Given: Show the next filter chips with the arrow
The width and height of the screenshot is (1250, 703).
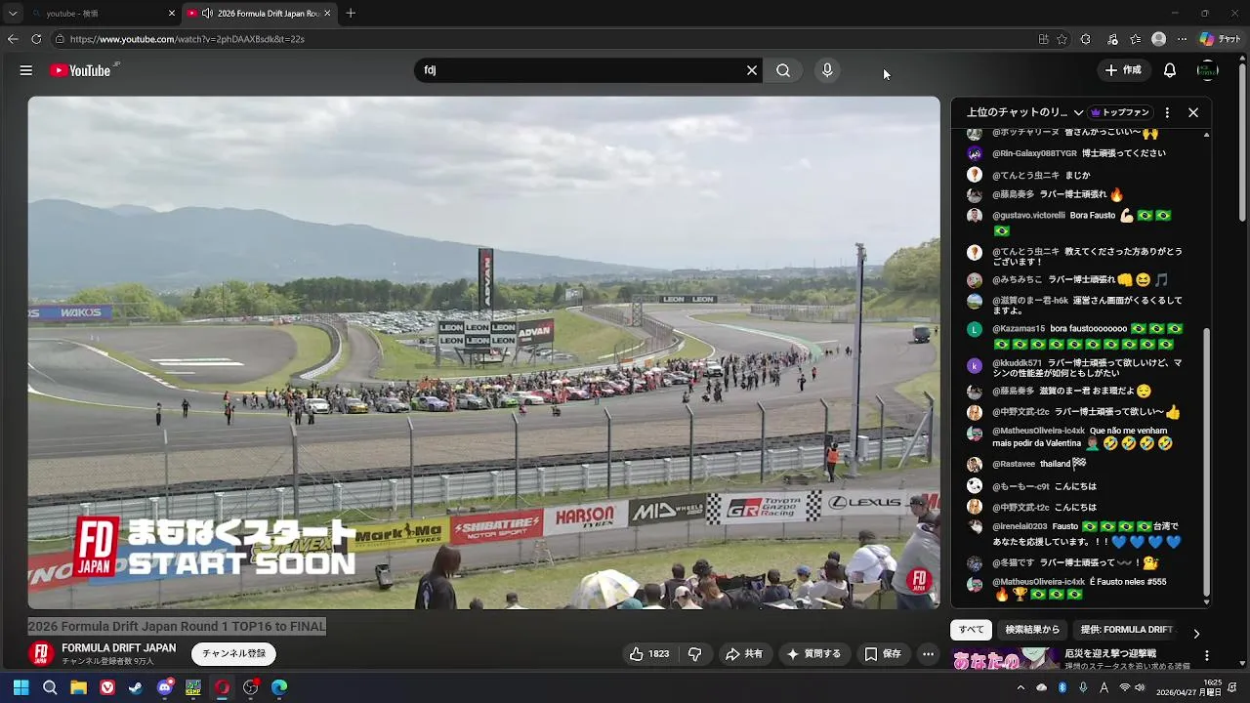Looking at the screenshot, I should click(x=1196, y=634).
